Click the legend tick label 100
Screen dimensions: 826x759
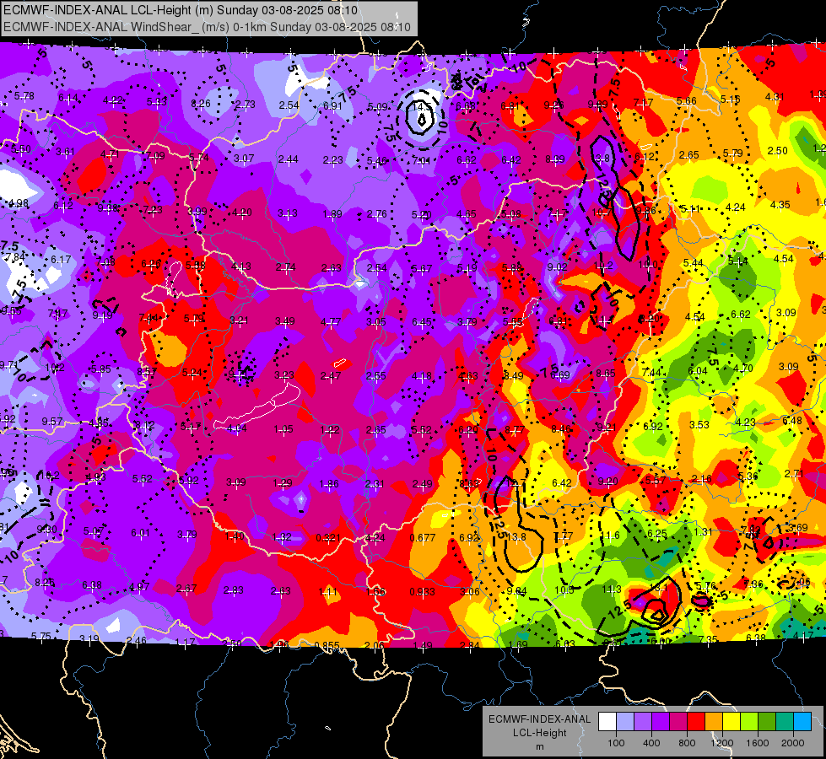tap(616, 743)
